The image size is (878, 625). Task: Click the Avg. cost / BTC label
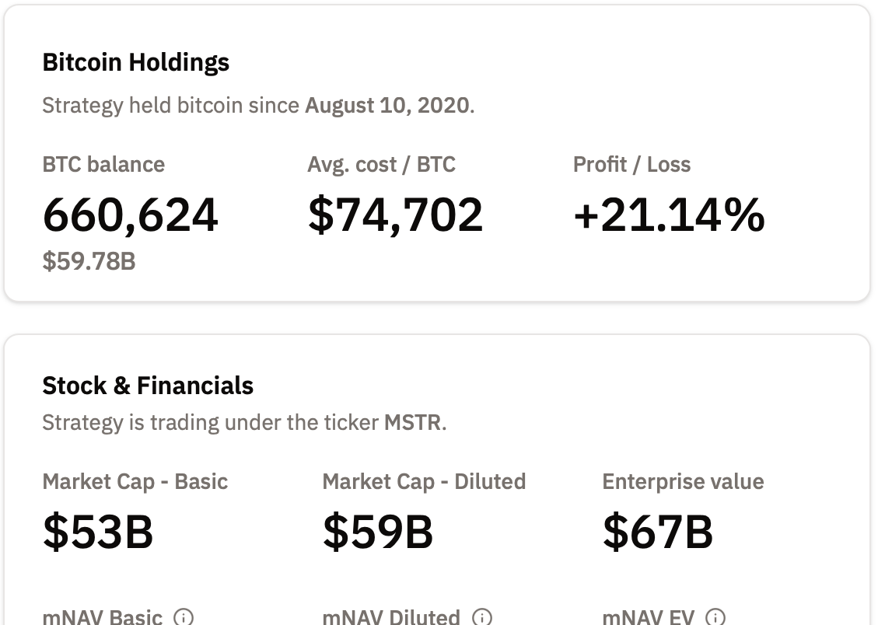(x=381, y=165)
